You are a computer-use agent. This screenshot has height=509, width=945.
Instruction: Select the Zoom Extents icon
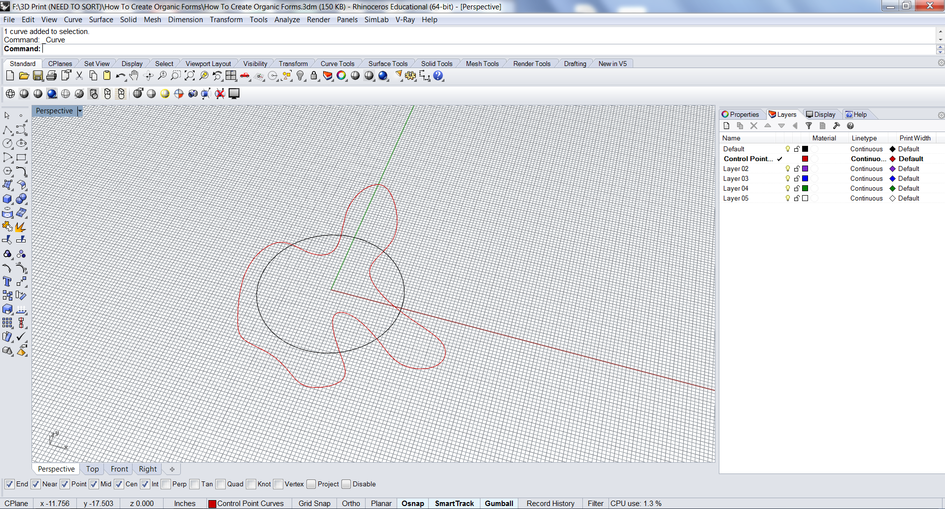click(190, 76)
